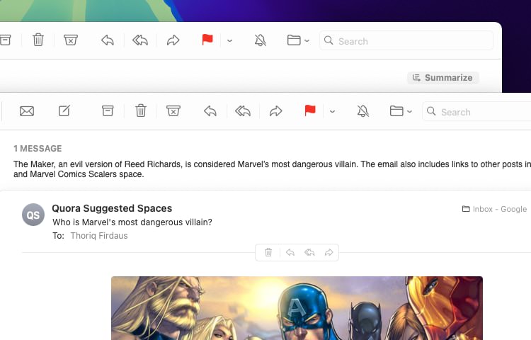The height and width of the screenshot is (340, 531).
Task: Forward from back window toolbar
Action: (173, 40)
